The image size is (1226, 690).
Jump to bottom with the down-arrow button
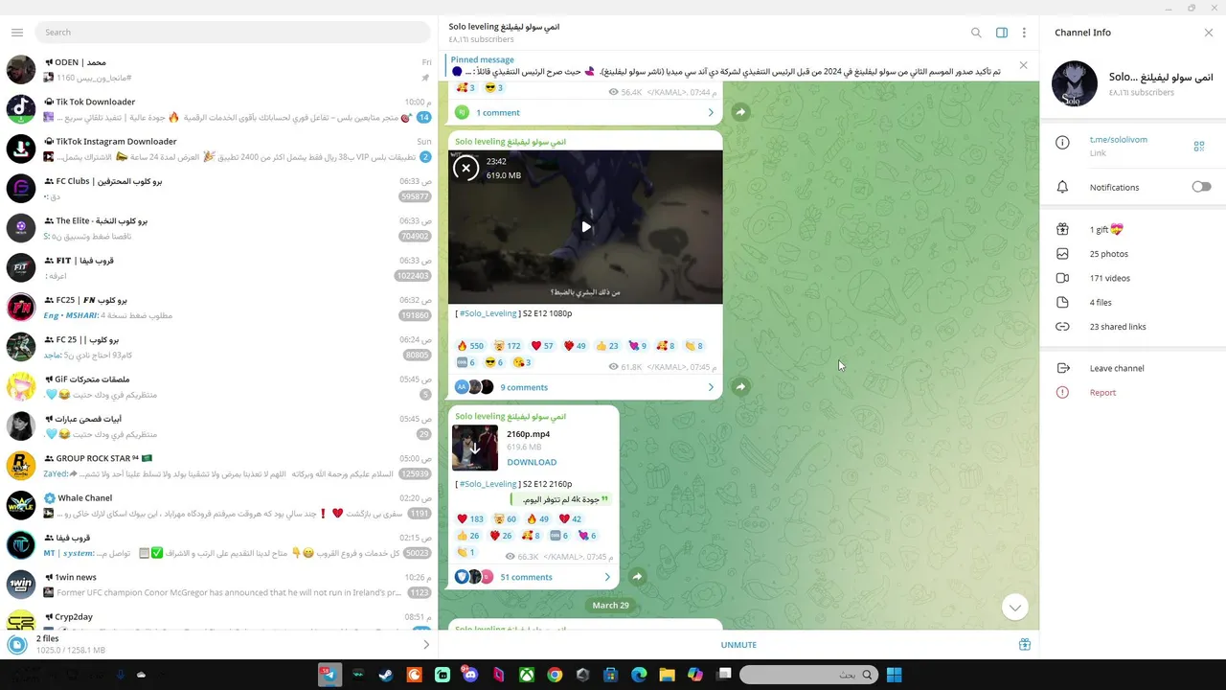coord(1015,607)
